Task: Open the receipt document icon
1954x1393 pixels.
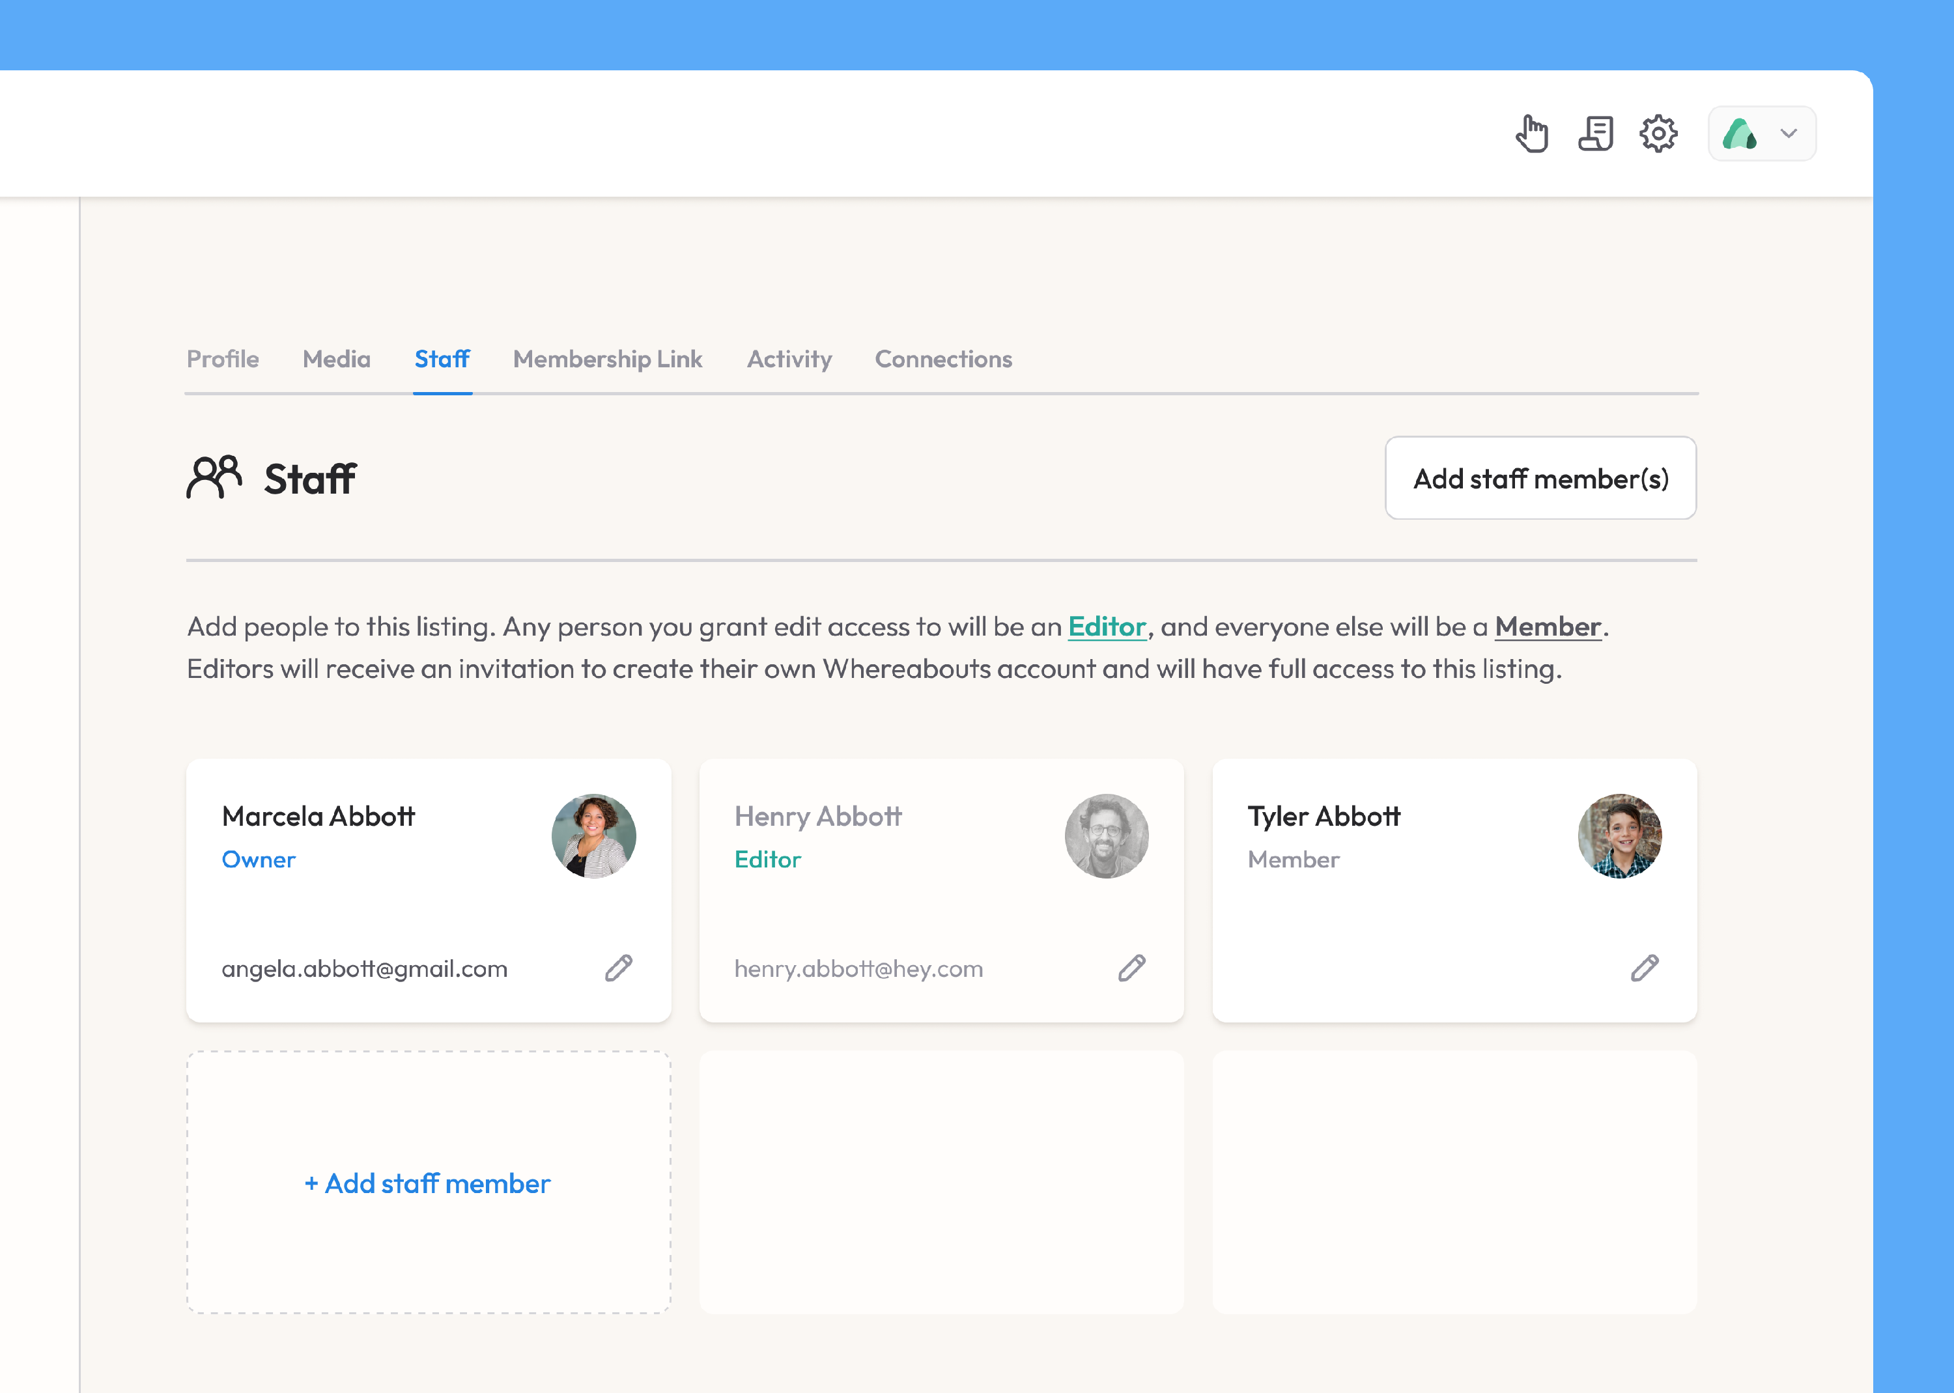Action: coord(1596,134)
